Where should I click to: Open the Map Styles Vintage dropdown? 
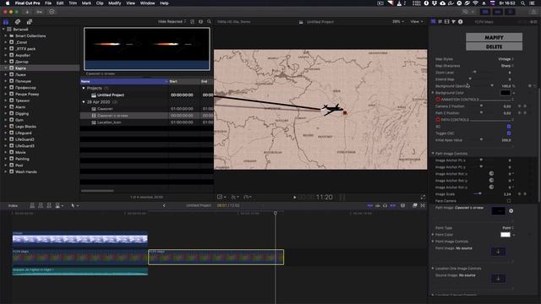(x=505, y=59)
